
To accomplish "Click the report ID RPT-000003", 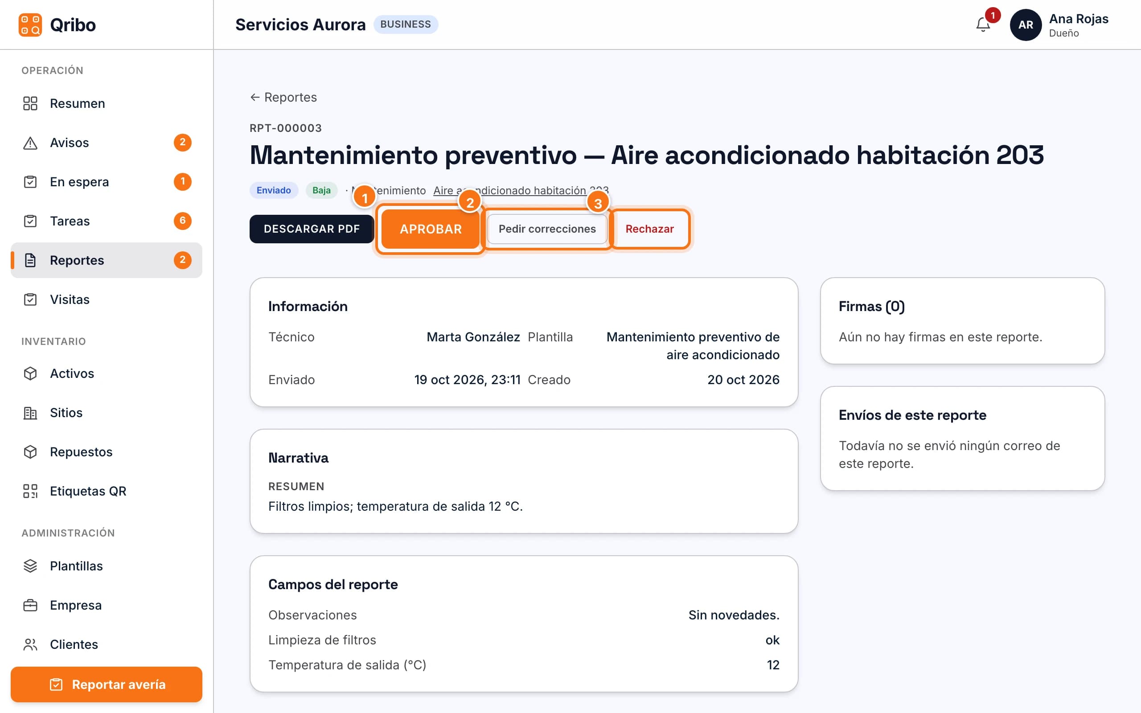I will tap(285, 128).
